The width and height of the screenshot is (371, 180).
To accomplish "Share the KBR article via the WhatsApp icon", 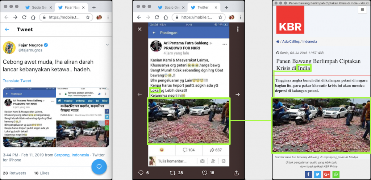I will [336, 175].
